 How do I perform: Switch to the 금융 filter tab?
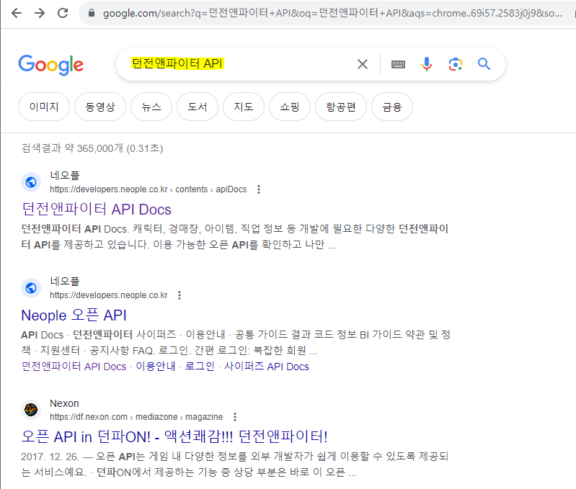pyautogui.click(x=392, y=107)
